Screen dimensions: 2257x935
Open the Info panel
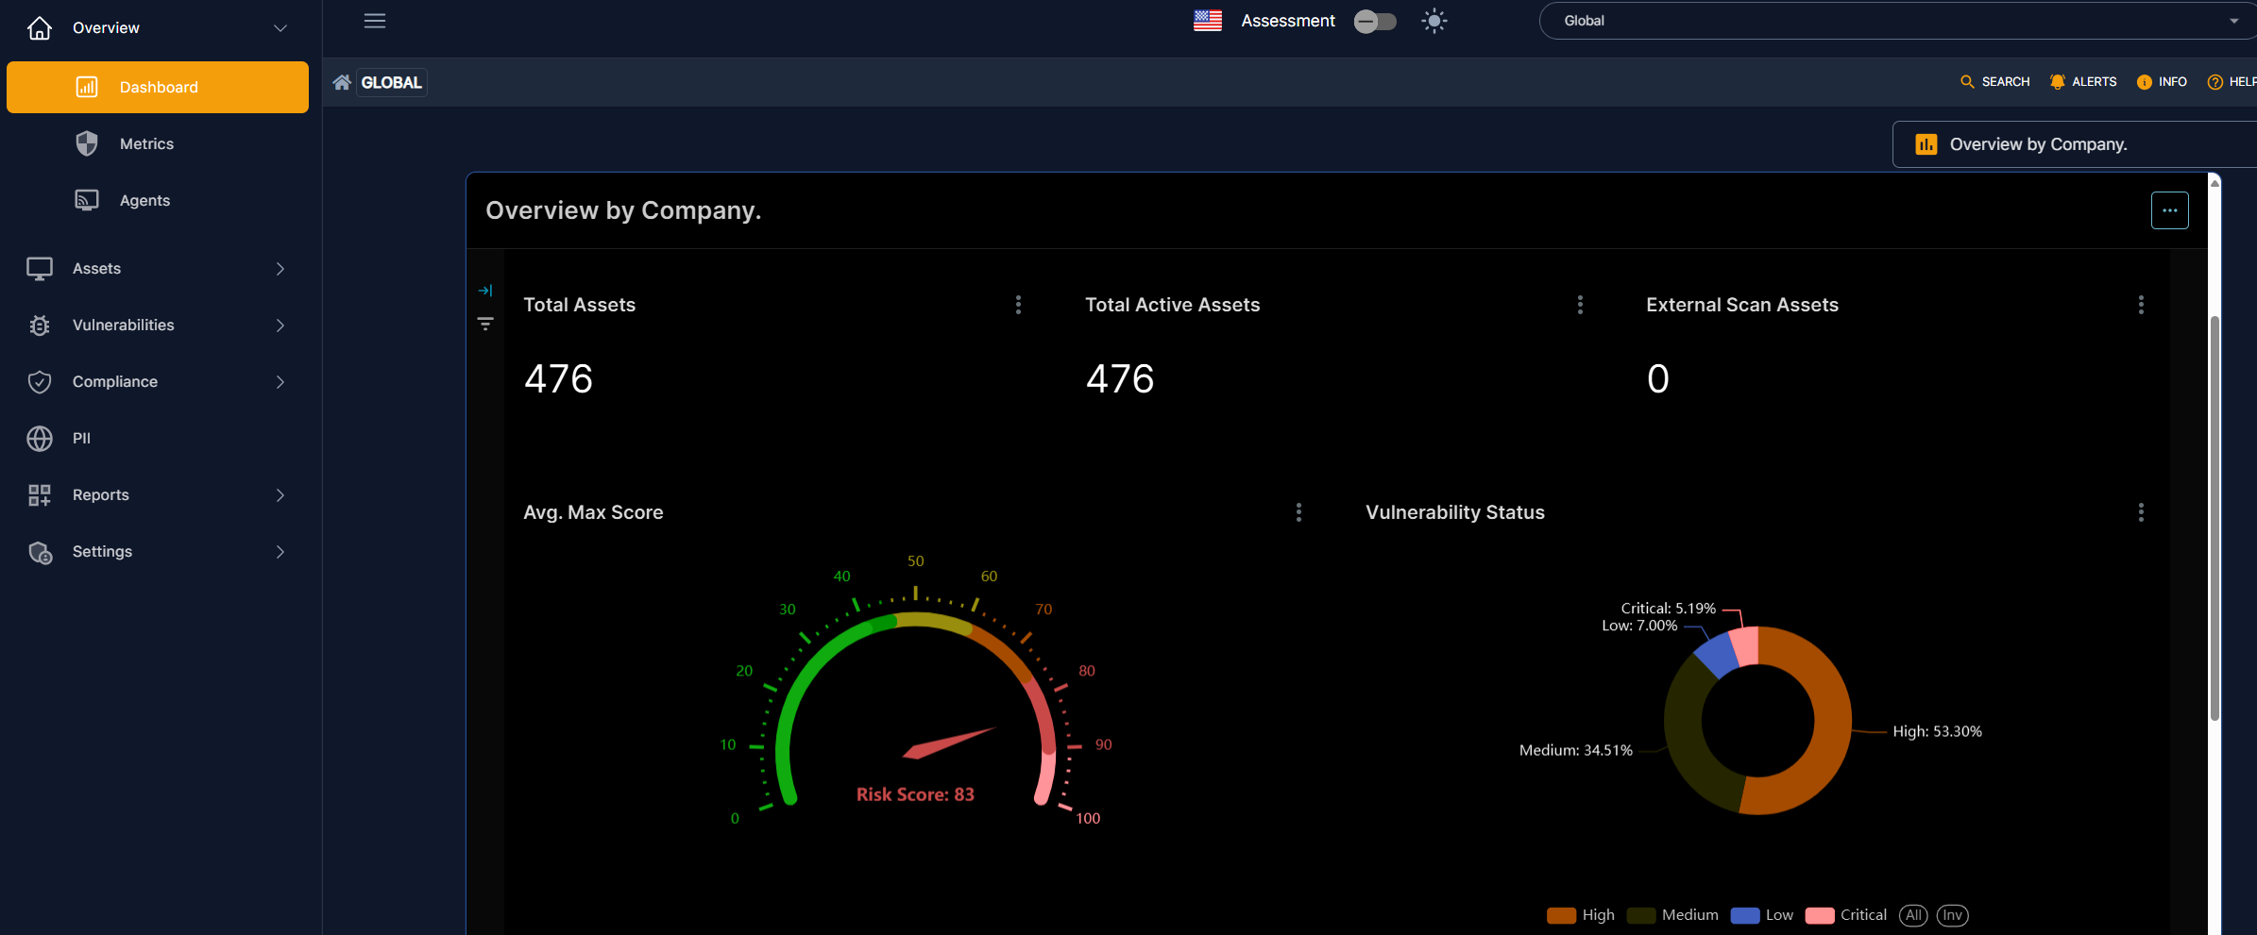[x=2162, y=81]
